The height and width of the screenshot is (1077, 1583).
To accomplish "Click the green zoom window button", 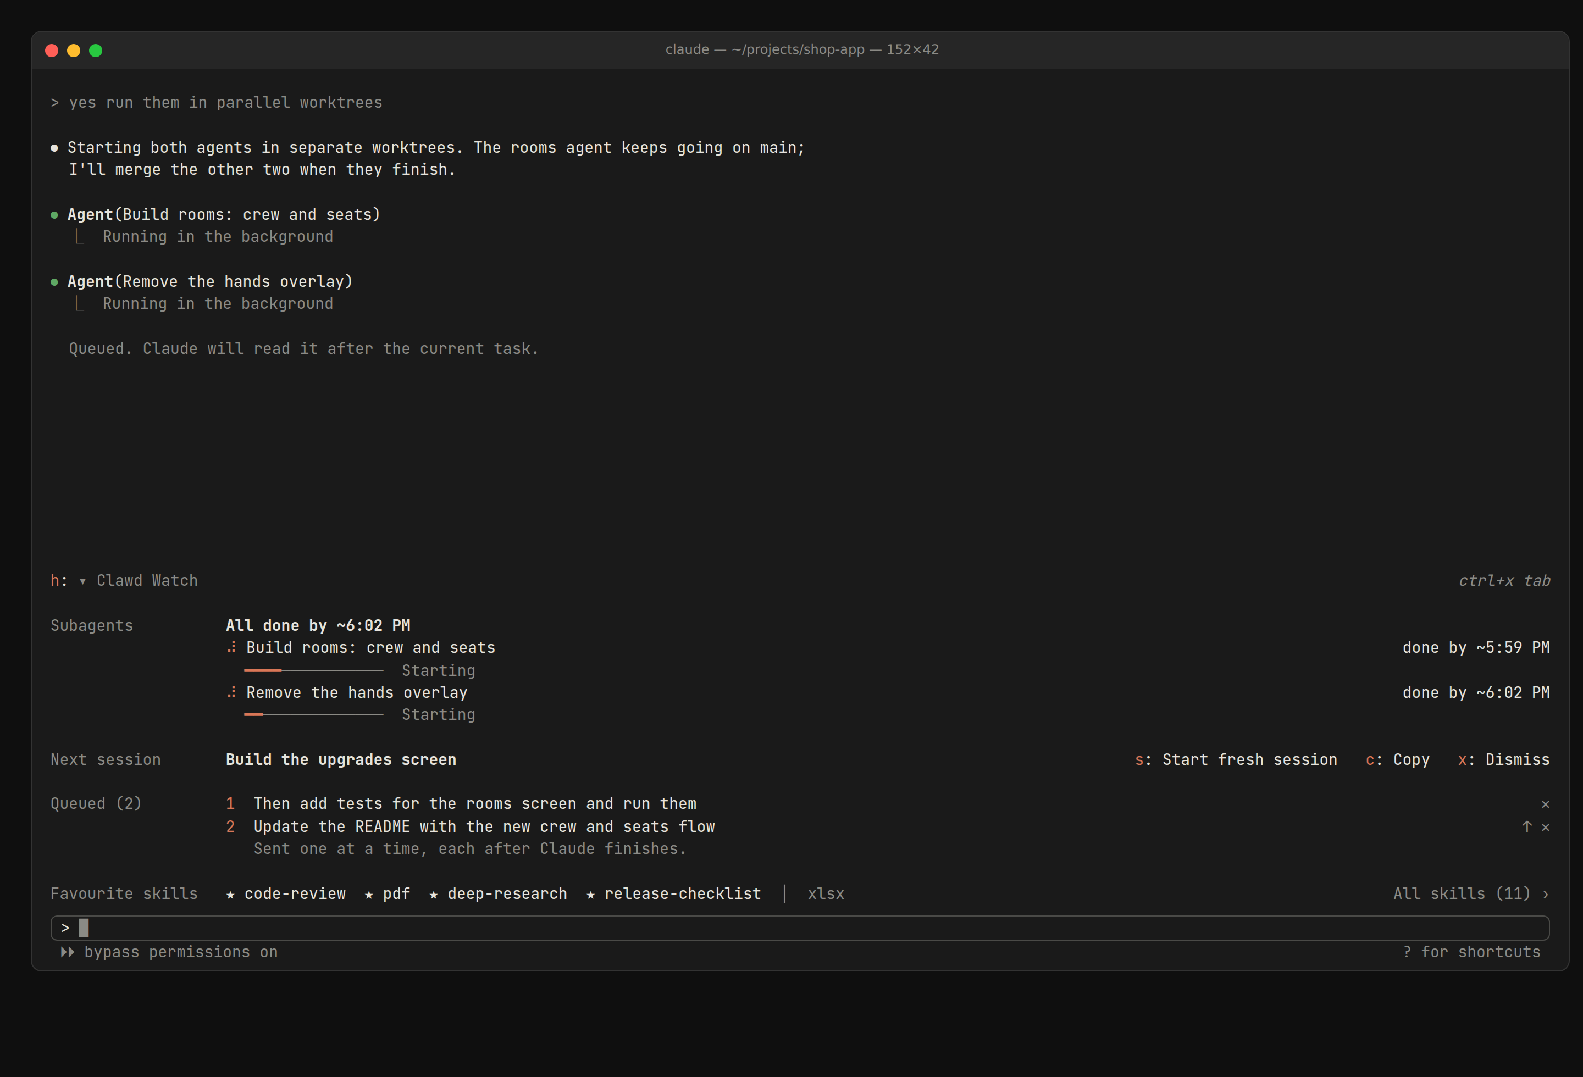I will [96, 51].
